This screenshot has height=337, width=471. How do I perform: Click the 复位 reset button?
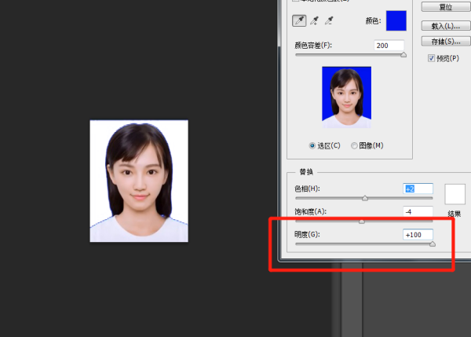[444, 6]
